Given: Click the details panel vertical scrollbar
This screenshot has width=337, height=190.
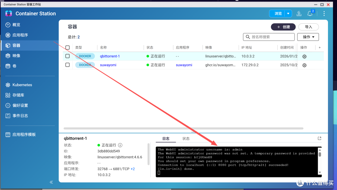Looking at the screenshot, I should [148, 154].
